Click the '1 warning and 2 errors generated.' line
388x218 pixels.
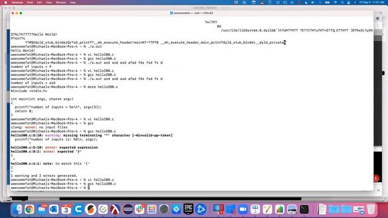pyautogui.click(x=44, y=176)
